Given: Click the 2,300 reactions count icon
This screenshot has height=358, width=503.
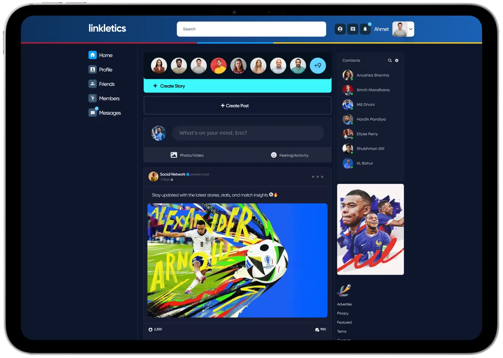Looking at the screenshot, I should 150,329.
